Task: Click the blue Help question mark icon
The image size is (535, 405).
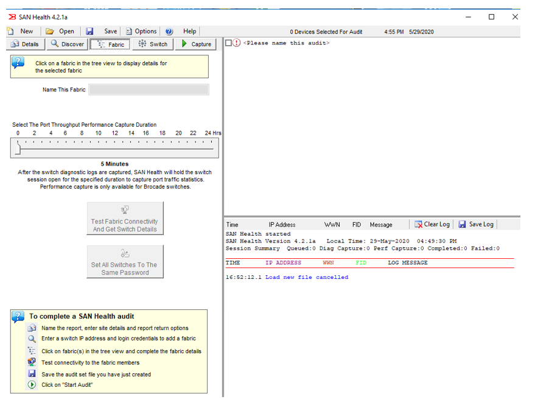Action: coord(169,31)
